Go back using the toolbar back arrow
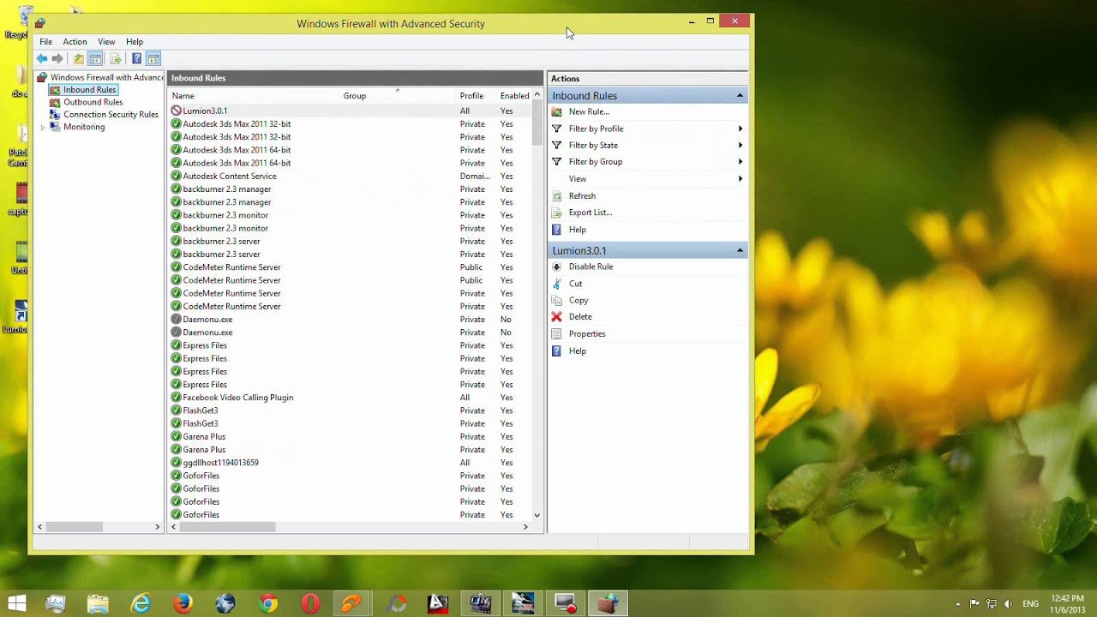Image resolution: width=1097 pixels, height=617 pixels. click(x=41, y=58)
